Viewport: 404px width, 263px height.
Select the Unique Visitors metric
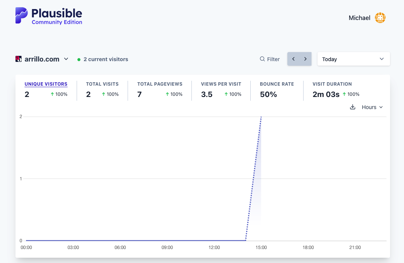click(46, 84)
